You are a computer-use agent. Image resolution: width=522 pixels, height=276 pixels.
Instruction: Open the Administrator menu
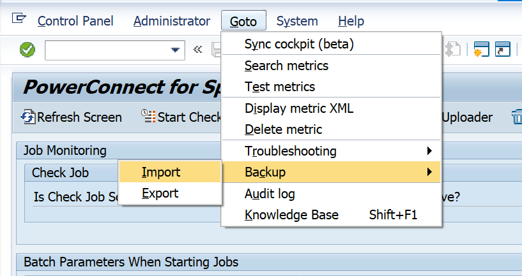(x=171, y=21)
